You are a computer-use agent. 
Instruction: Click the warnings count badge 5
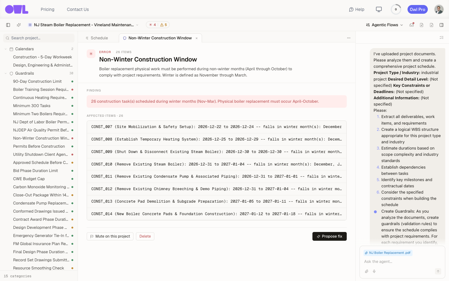(164, 25)
